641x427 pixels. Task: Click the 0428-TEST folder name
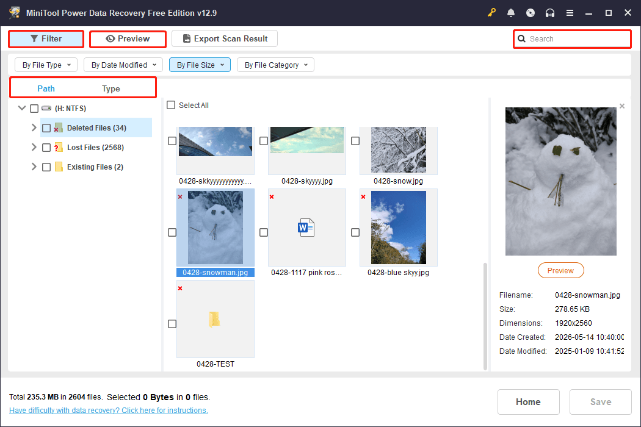pos(215,364)
